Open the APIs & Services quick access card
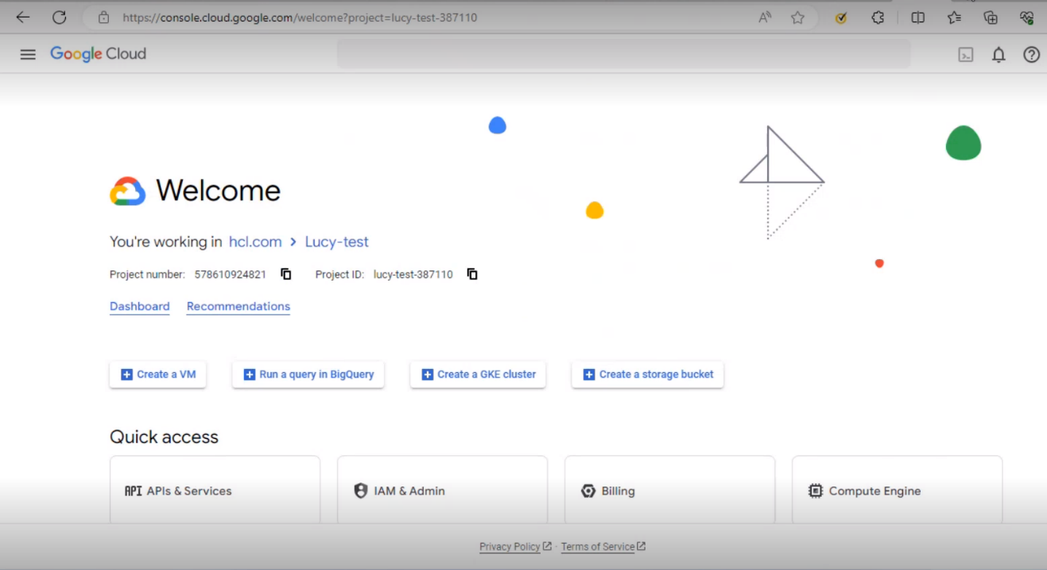 [215, 490]
